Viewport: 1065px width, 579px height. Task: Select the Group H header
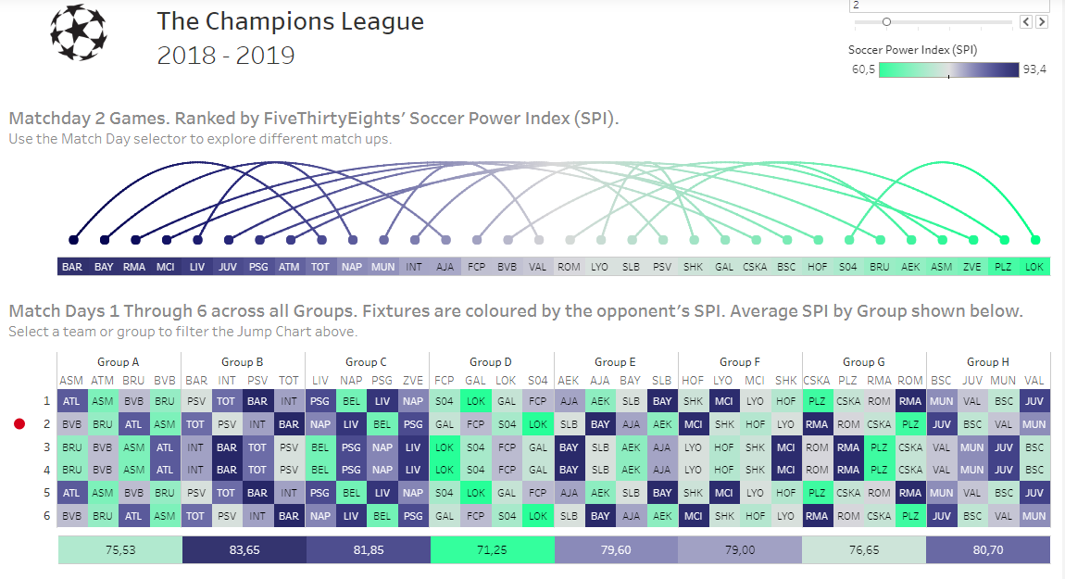pos(987,362)
